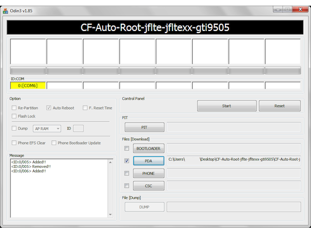Click the CSC file button

pyautogui.click(x=149, y=186)
